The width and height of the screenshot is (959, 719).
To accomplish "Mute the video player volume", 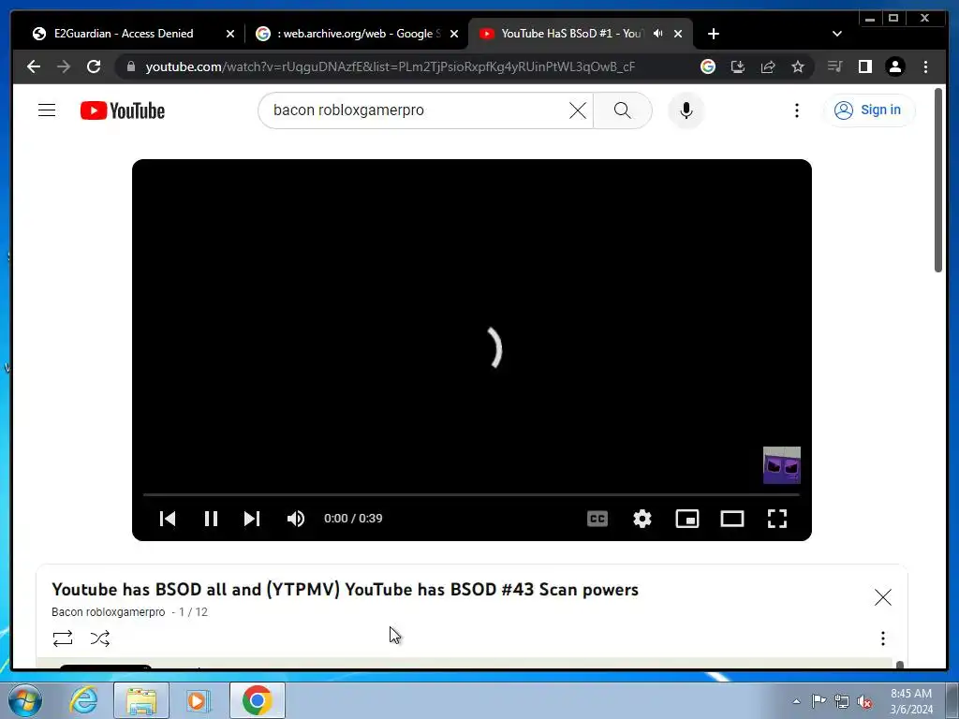I will click(x=296, y=519).
